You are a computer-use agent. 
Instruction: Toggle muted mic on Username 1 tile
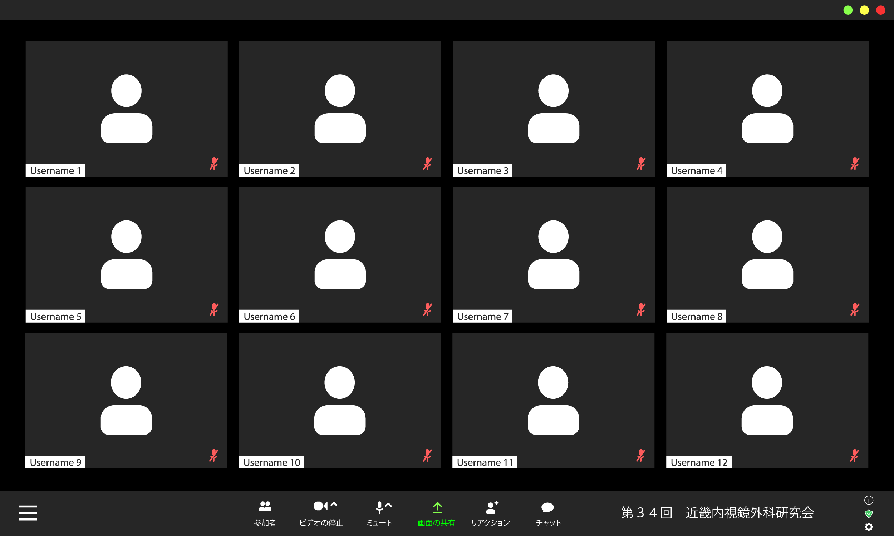[x=214, y=164]
